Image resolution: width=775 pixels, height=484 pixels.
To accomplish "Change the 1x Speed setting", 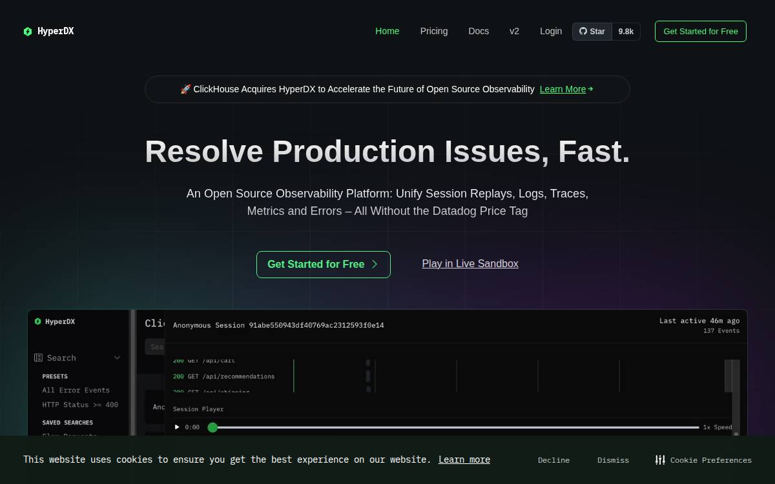I will coord(718,427).
